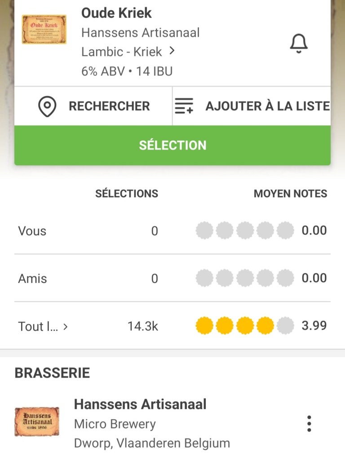Tap RECHERCHER to find this beer

(x=109, y=106)
